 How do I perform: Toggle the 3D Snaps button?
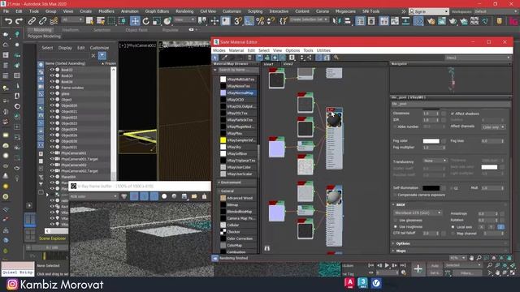pyautogui.click(x=238, y=21)
